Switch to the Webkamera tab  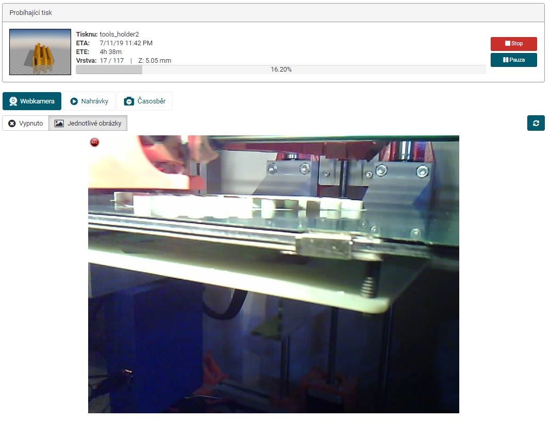(32, 101)
